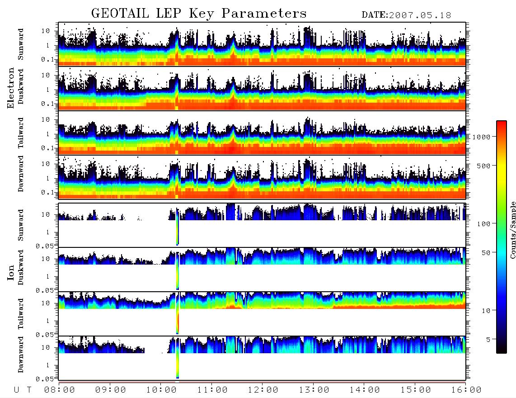Click the 16:00 time axis label
Screen dimensions: 516x398
coord(466,390)
